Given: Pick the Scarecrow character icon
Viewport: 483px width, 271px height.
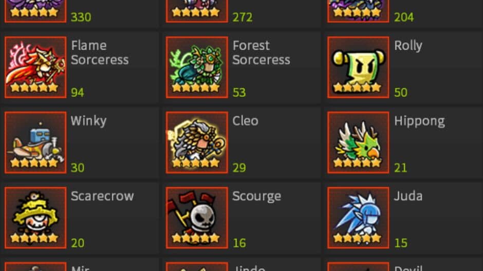Looking at the screenshot, I should point(35,218).
